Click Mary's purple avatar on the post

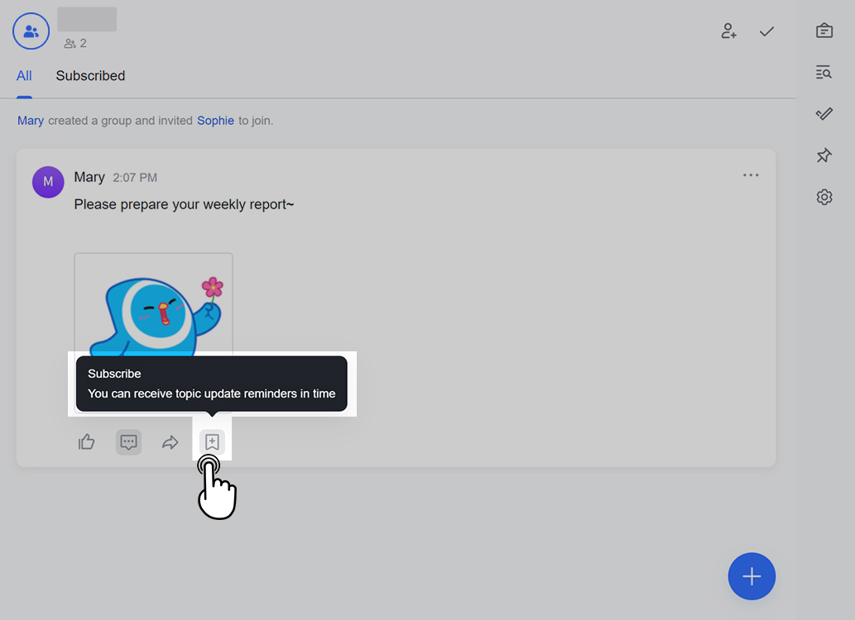[x=48, y=182]
